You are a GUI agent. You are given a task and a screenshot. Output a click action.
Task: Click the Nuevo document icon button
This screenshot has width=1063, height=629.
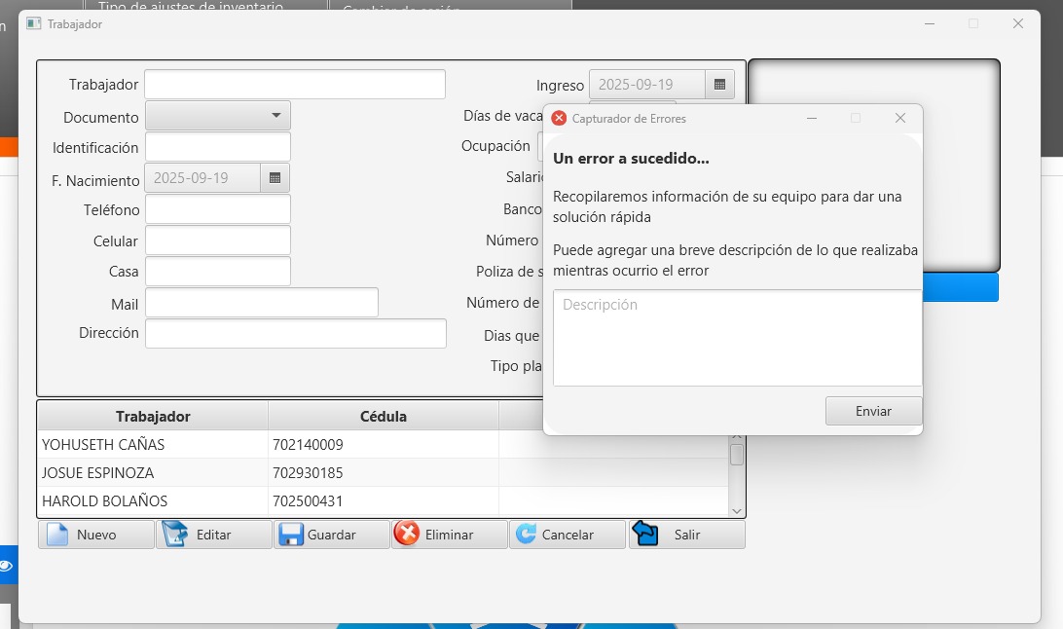click(96, 535)
